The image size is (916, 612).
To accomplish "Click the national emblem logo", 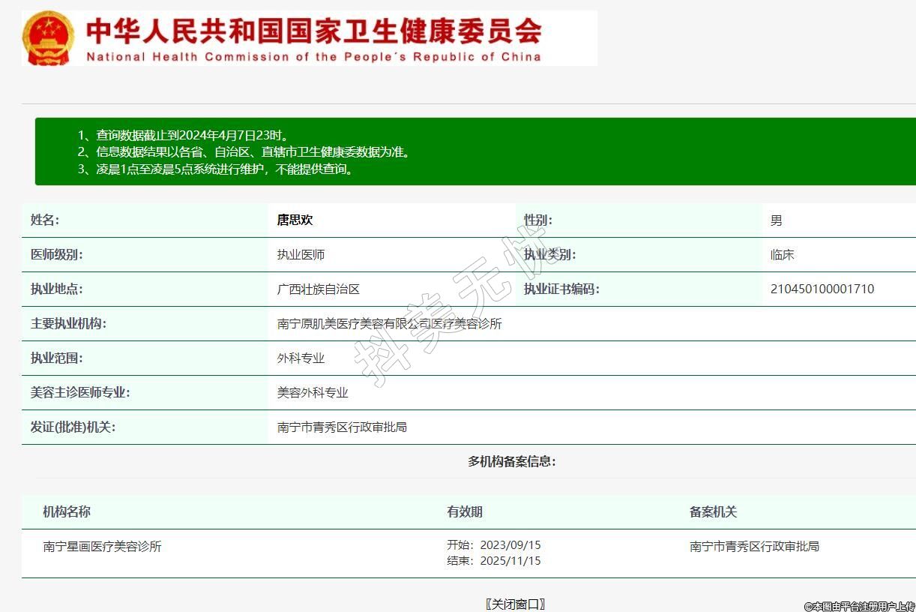I will (x=49, y=37).
